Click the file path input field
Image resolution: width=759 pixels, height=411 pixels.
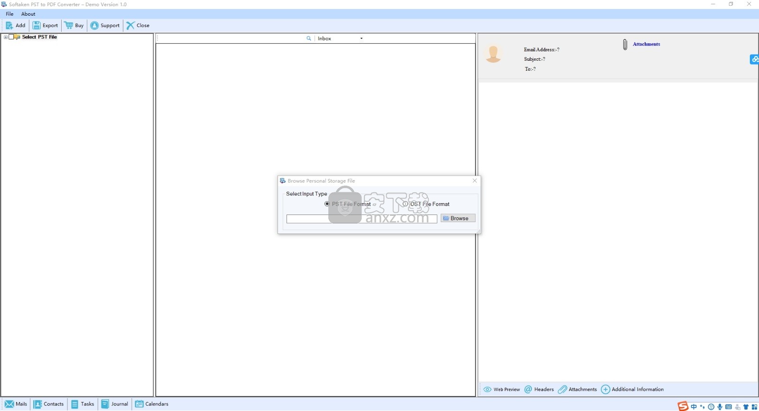[x=361, y=219]
